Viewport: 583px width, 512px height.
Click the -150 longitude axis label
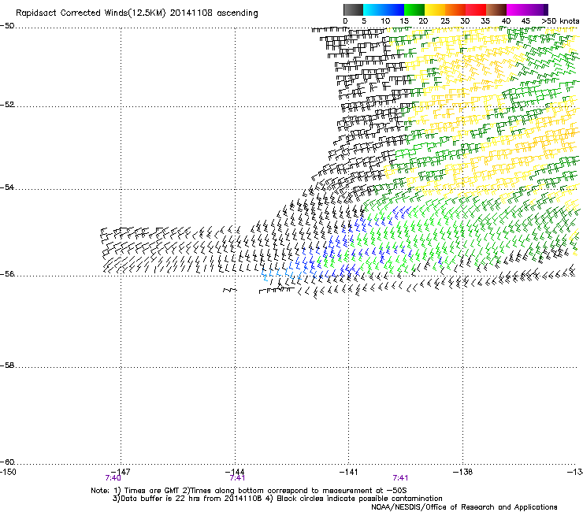coord(8,472)
